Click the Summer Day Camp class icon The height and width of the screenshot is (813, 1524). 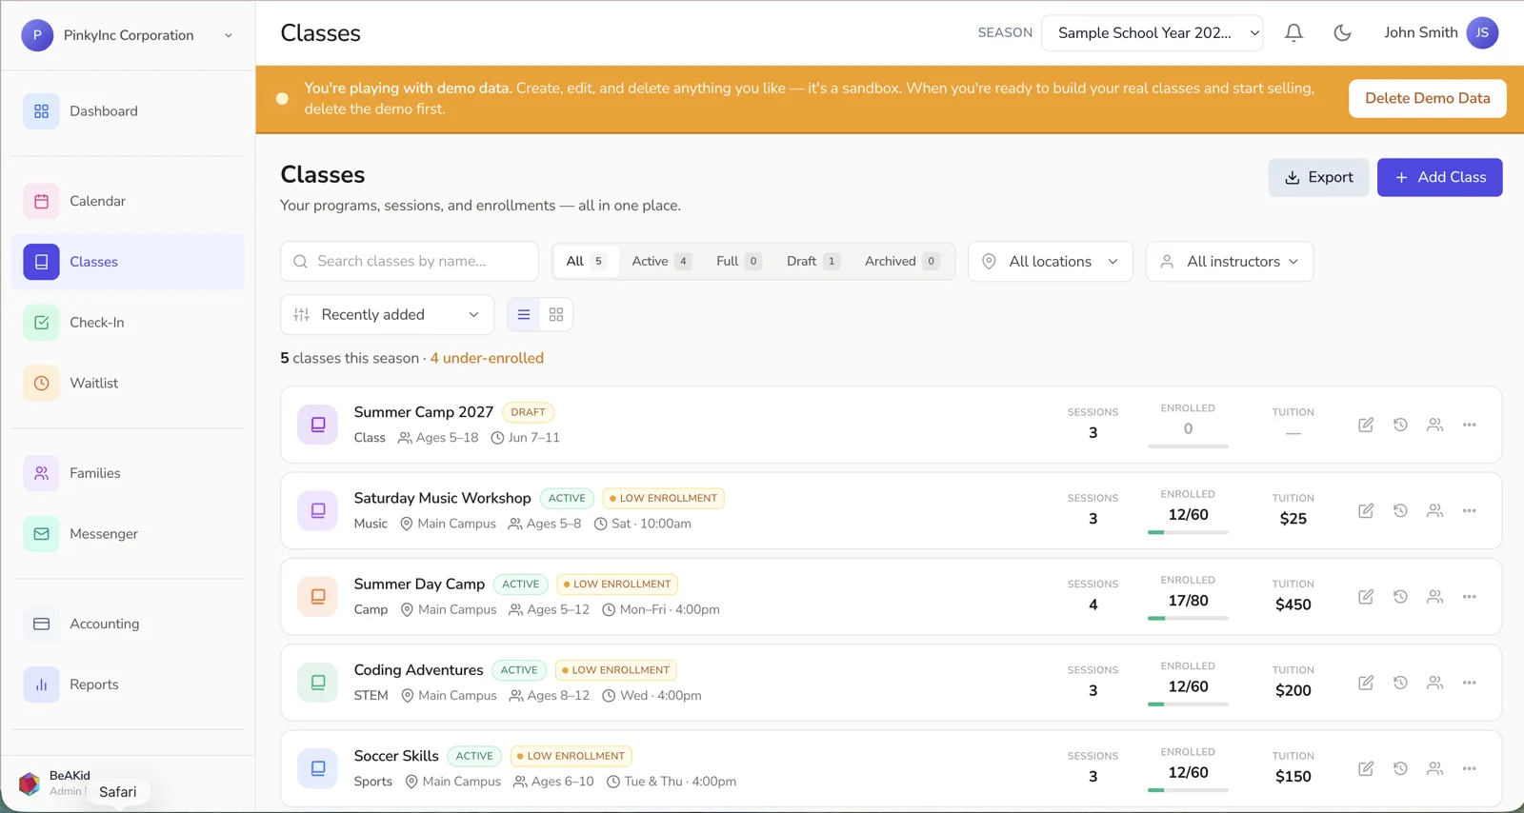click(x=318, y=597)
